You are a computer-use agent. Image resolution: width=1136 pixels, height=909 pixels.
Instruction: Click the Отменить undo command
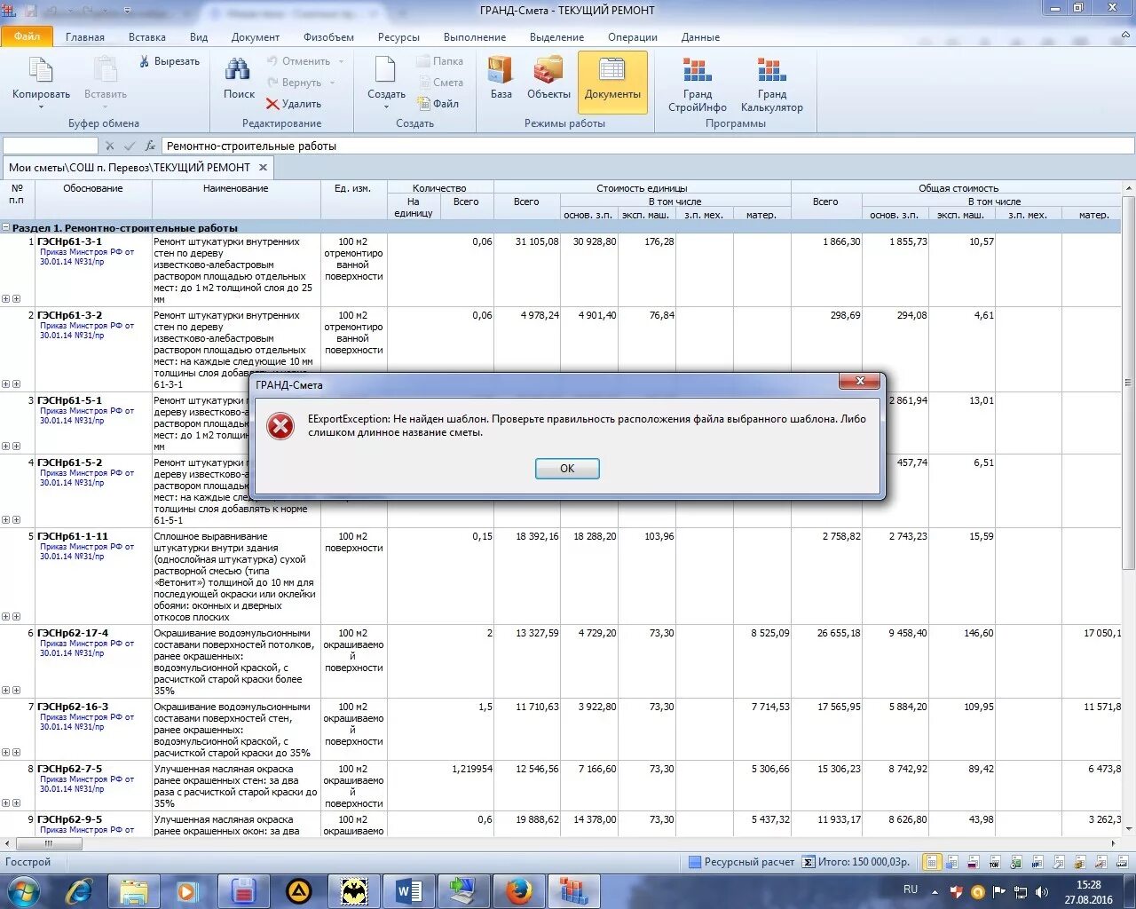[298, 61]
